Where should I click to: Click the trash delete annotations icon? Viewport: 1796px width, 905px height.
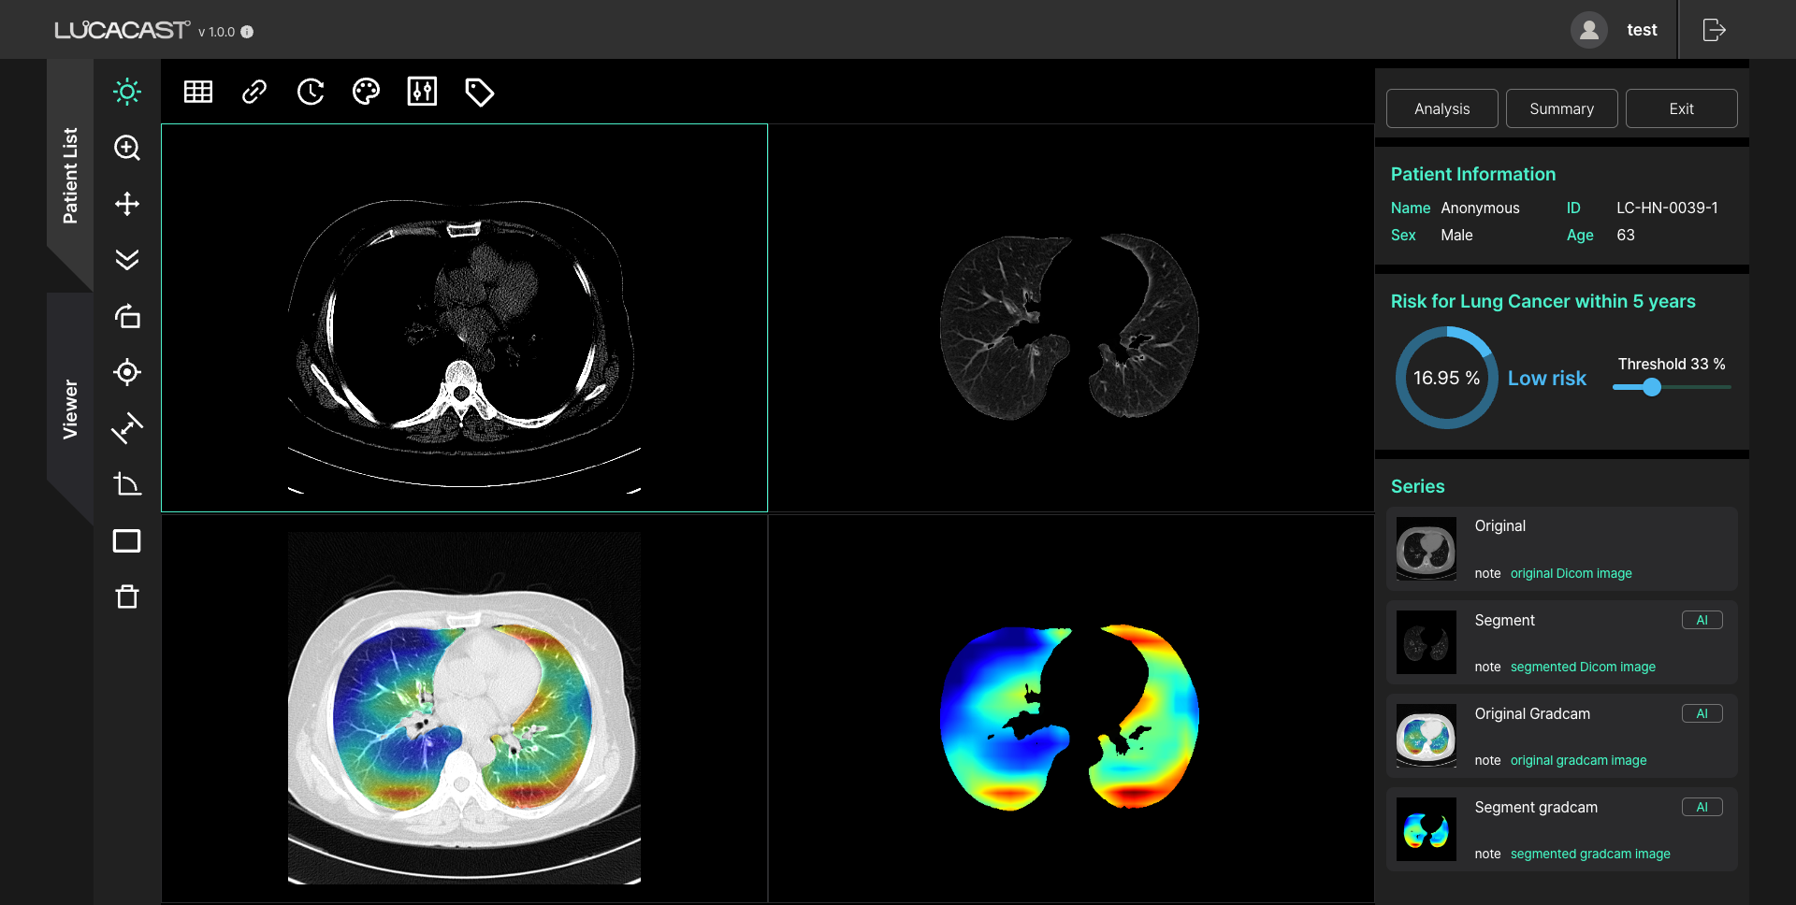click(x=127, y=596)
